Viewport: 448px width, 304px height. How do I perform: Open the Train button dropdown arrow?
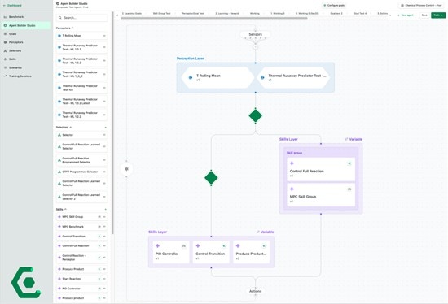pos(442,15)
